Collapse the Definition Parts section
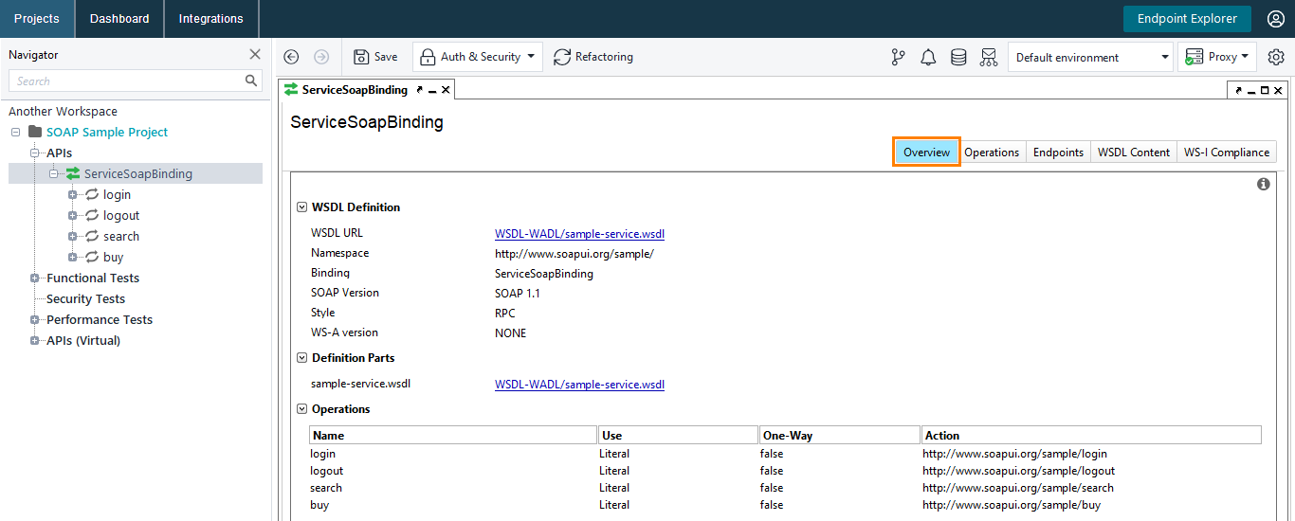Image resolution: width=1295 pixels, height=521 pixels. (x=301, y=357)
